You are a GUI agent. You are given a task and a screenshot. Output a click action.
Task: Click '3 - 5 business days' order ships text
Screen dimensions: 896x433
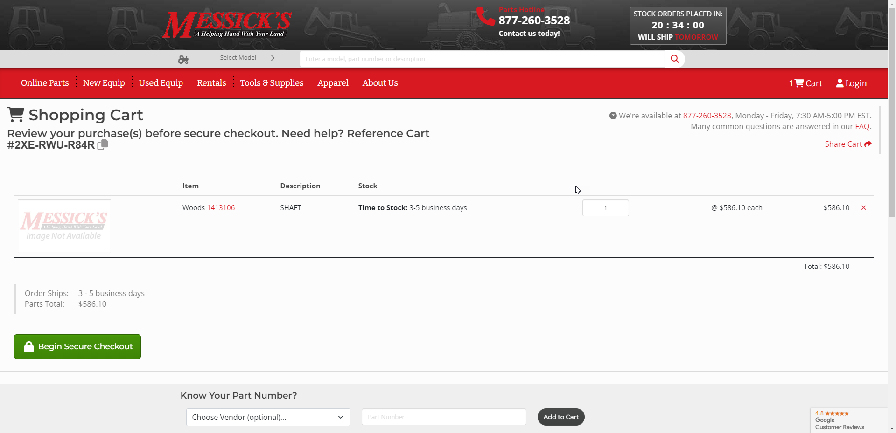pyautogui.click(x=112, y=293)
